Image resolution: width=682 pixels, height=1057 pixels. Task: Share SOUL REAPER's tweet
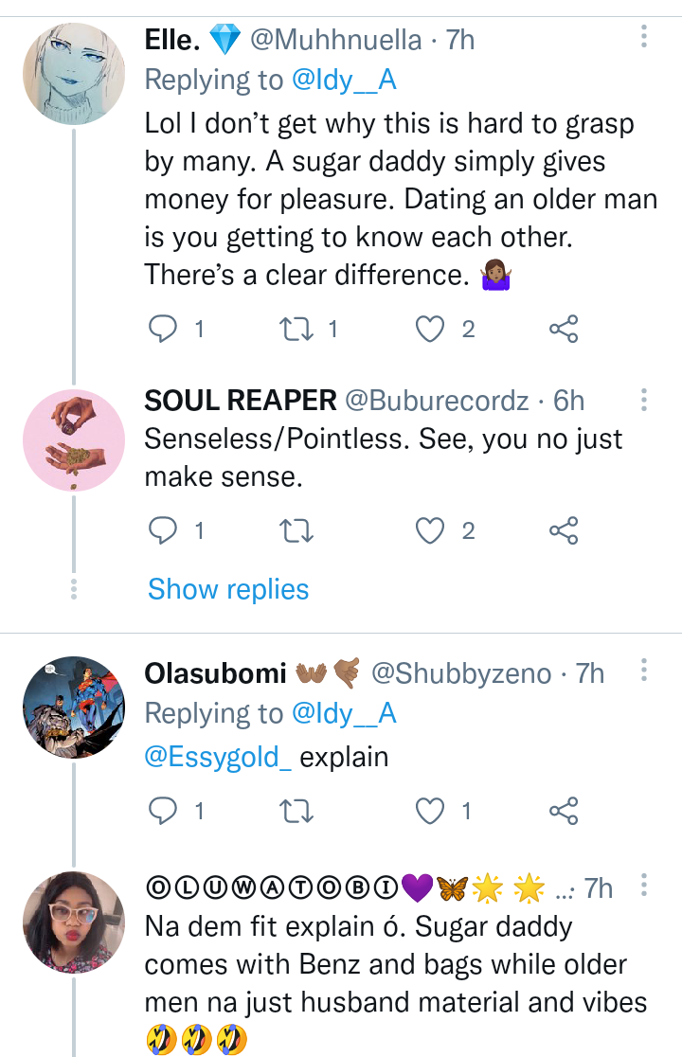(564, 531)
